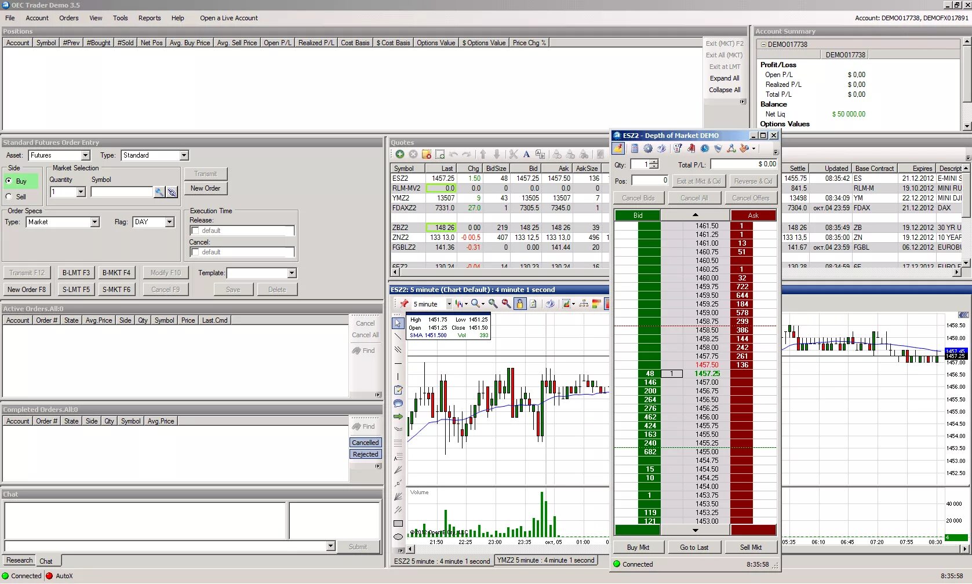Toggle the Rejected filter in Completed Orders

point(365,454)
